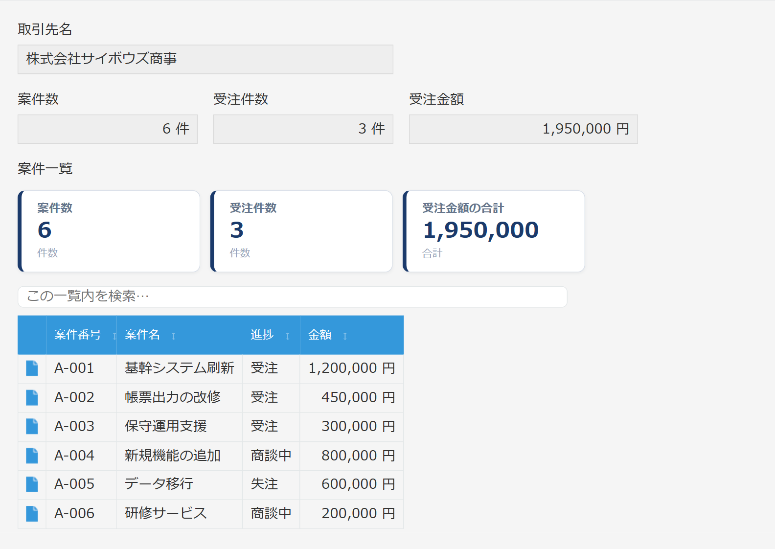Open record icon for A-003
The width and height of the screenshot is (775, 549).
tap(32, 427)
